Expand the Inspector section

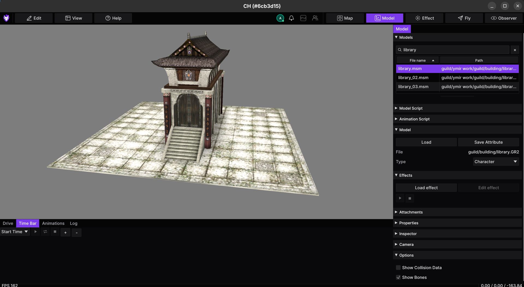point(457,234)
